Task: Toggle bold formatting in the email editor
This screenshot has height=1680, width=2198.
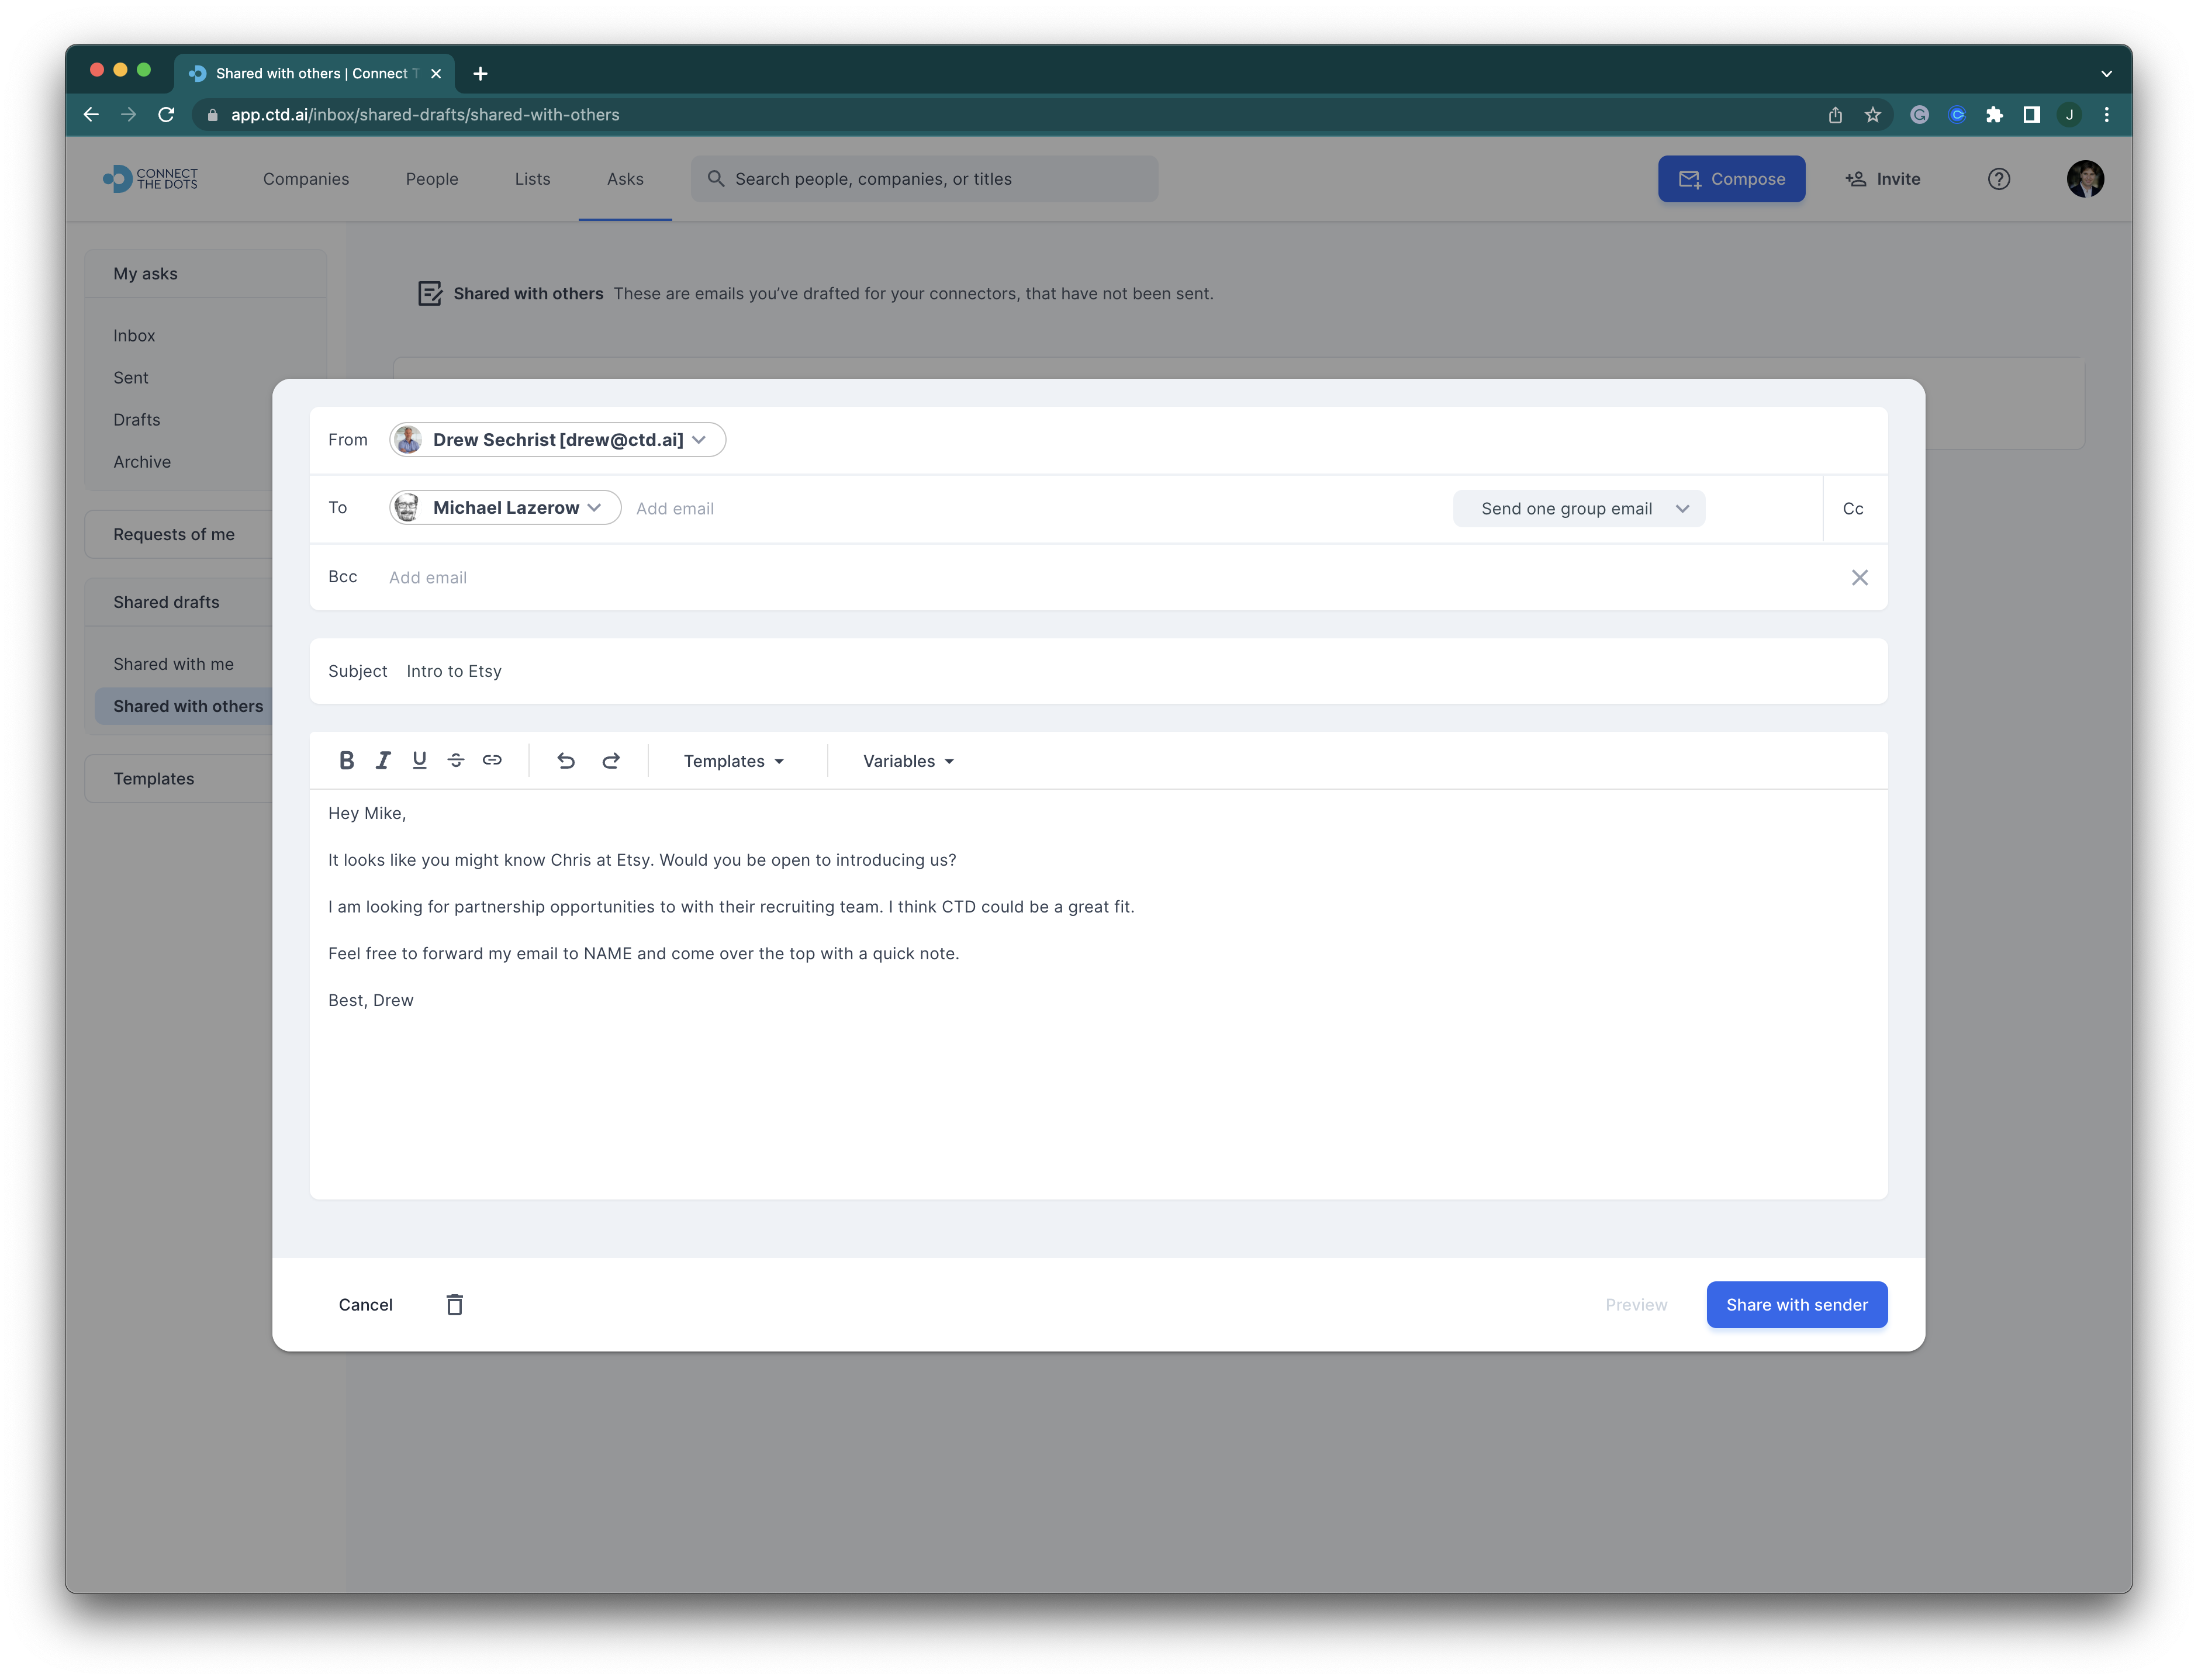Action: 346,760
